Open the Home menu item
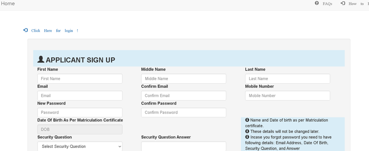This screenshot has height=151, width=369. 8,4
